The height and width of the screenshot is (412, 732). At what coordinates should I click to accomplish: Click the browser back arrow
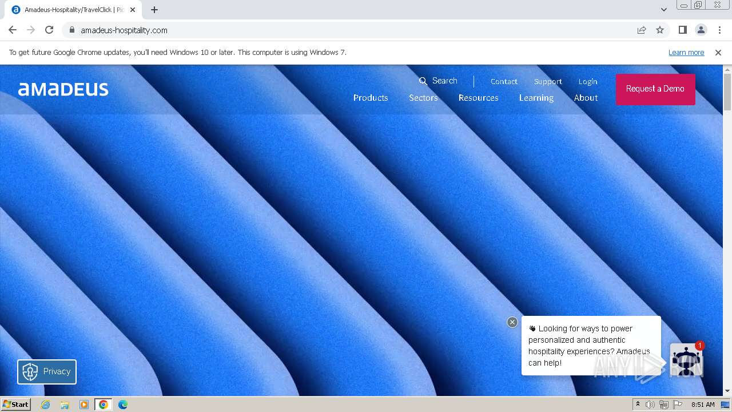[13, 30]
